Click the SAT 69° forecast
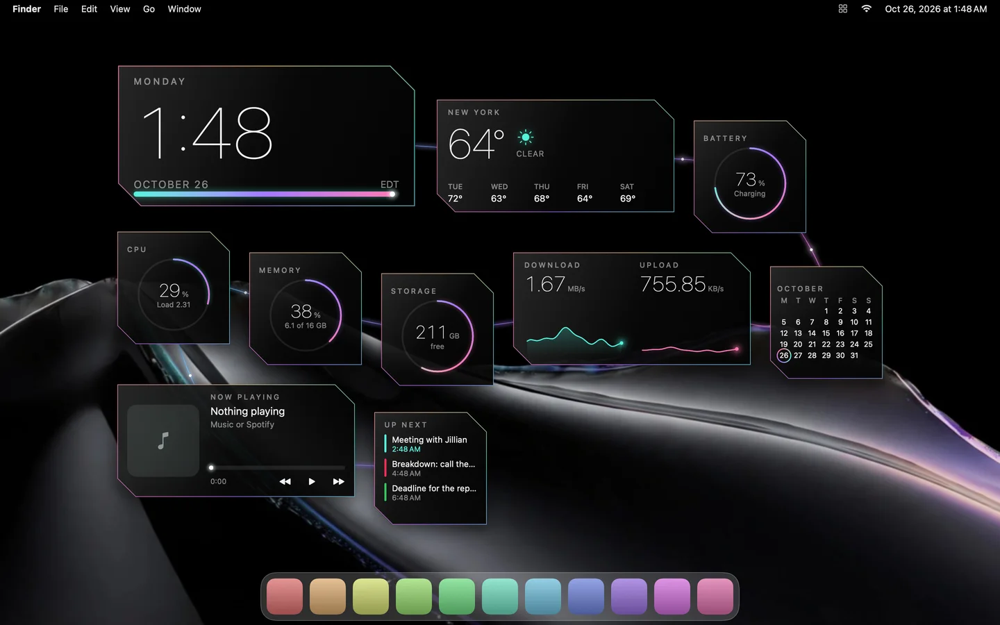1000x625 pixels. (x=627, y=193)
